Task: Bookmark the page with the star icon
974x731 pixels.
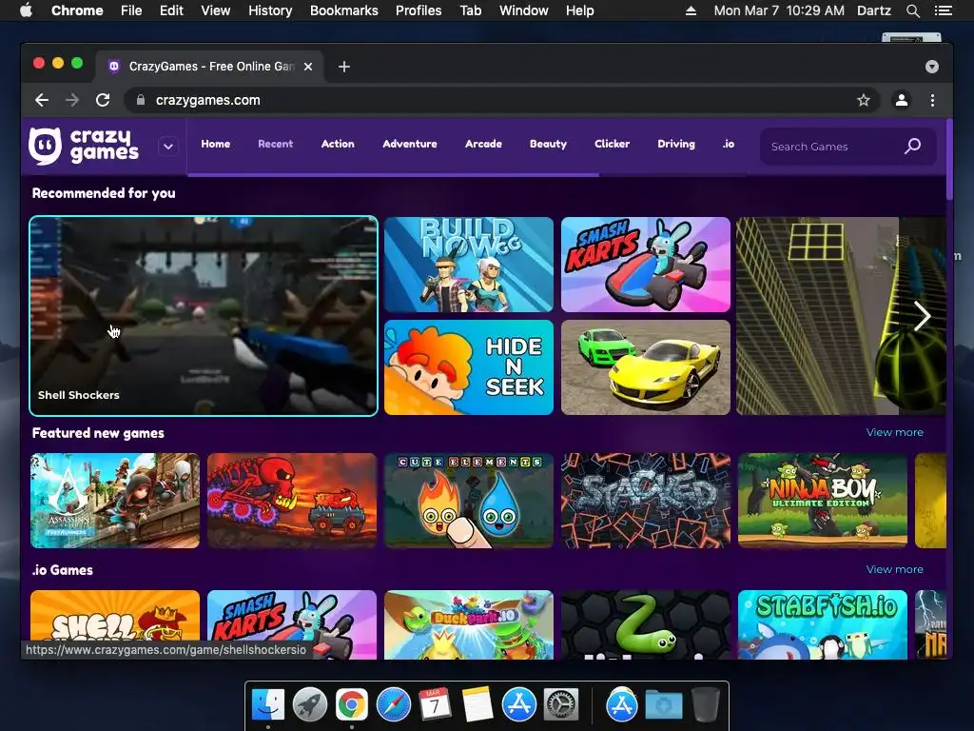Action: pyautogui.click(x=863, y=100)
